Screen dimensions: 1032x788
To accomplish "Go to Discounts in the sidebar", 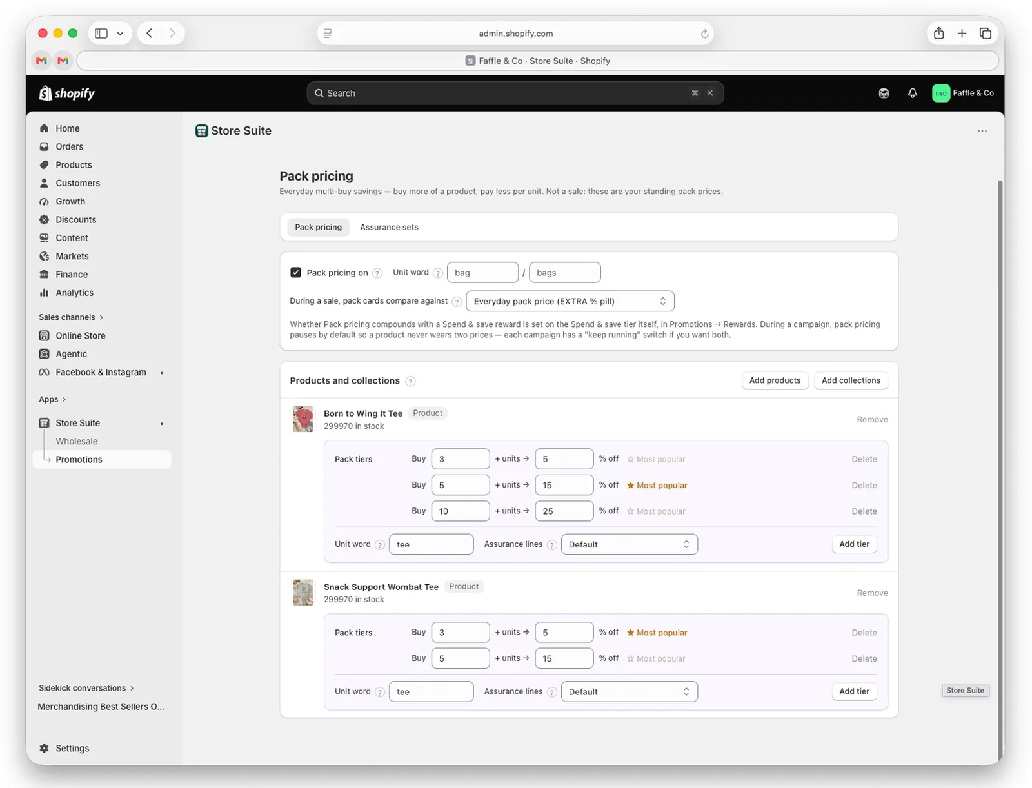I will point(75,220).
